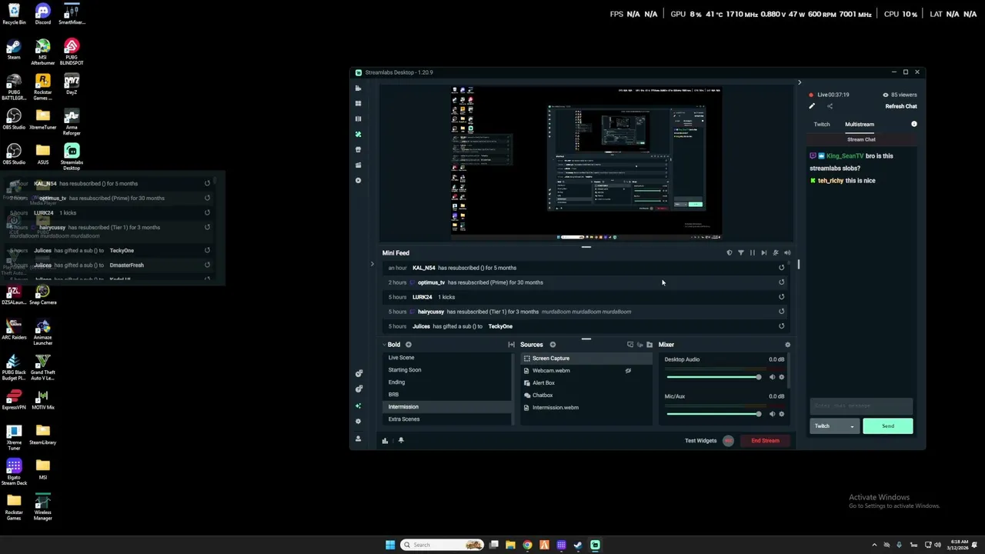
Task: Select the Live Scene scene
Action: (446, 358)
